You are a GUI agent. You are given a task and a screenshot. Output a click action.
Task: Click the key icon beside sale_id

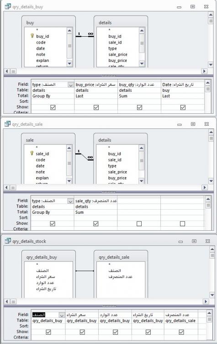pyautogui.click(x=32, y=153)
